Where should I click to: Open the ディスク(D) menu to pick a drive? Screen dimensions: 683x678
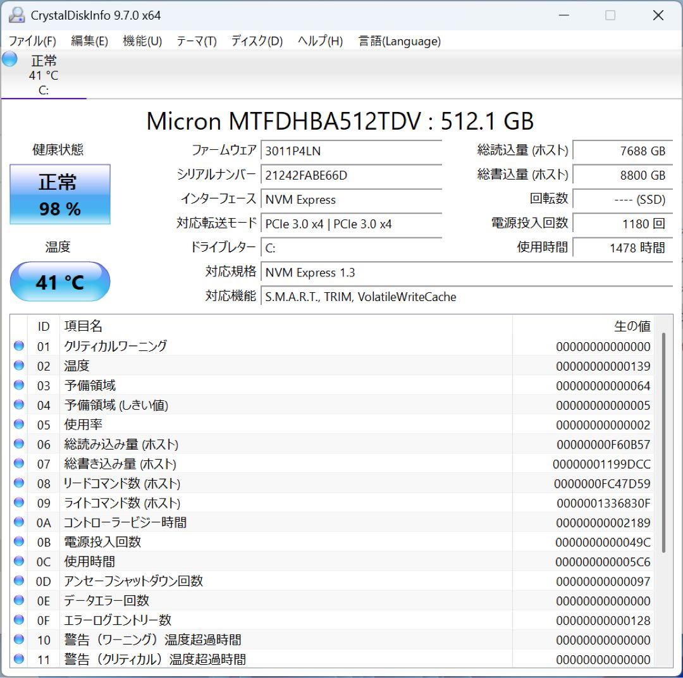pyautogui.click(x=255, y=41)
